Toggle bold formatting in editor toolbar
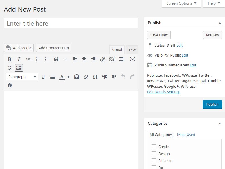 [x=10, y=59]
